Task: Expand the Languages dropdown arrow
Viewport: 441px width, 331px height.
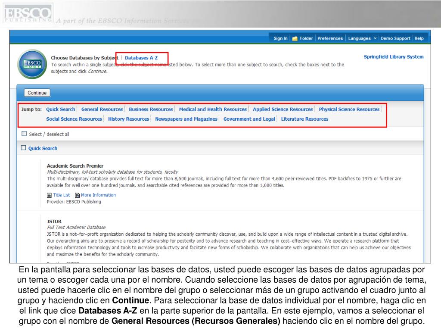Action: tap(375, 38)
